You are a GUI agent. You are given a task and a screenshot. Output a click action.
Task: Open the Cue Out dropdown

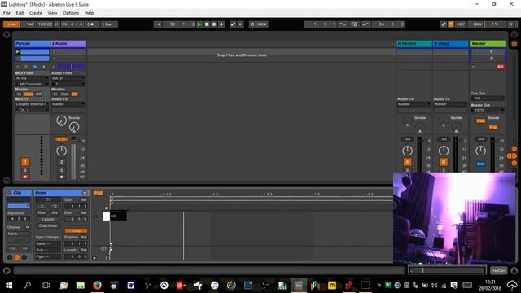(487, 98)
